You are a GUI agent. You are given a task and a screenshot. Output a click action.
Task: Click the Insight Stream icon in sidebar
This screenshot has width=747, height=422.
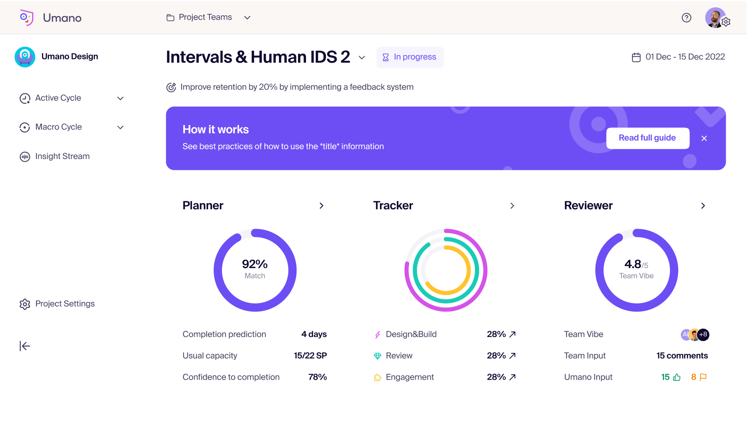pos(24,156)
